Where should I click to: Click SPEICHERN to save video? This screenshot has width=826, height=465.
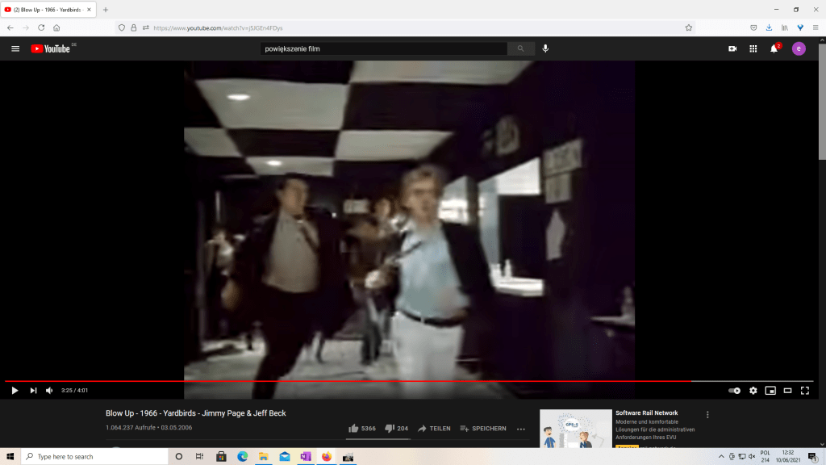(482, 429)
